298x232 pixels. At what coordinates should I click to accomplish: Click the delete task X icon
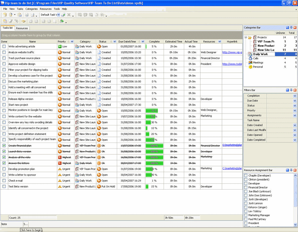coord(69,14)
